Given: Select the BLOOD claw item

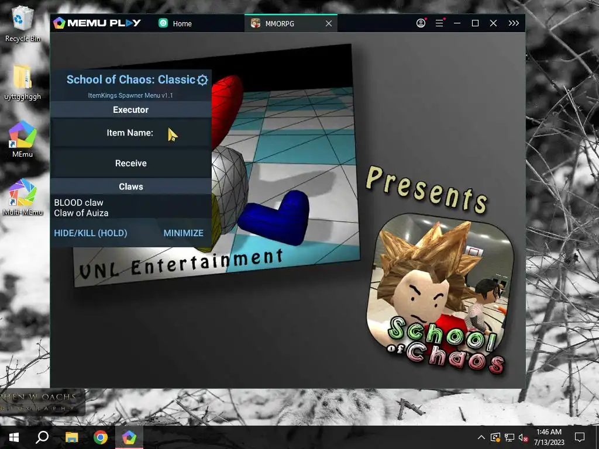Looking at the screenshot, I should click(79, 202).
